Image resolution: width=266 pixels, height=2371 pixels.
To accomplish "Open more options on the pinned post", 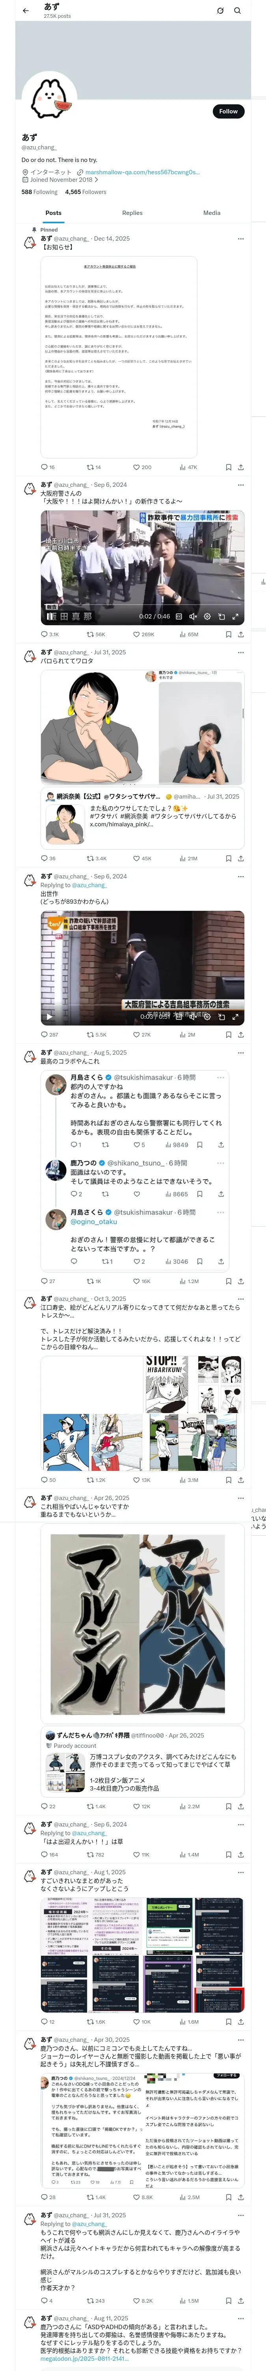I will [241, 238].
